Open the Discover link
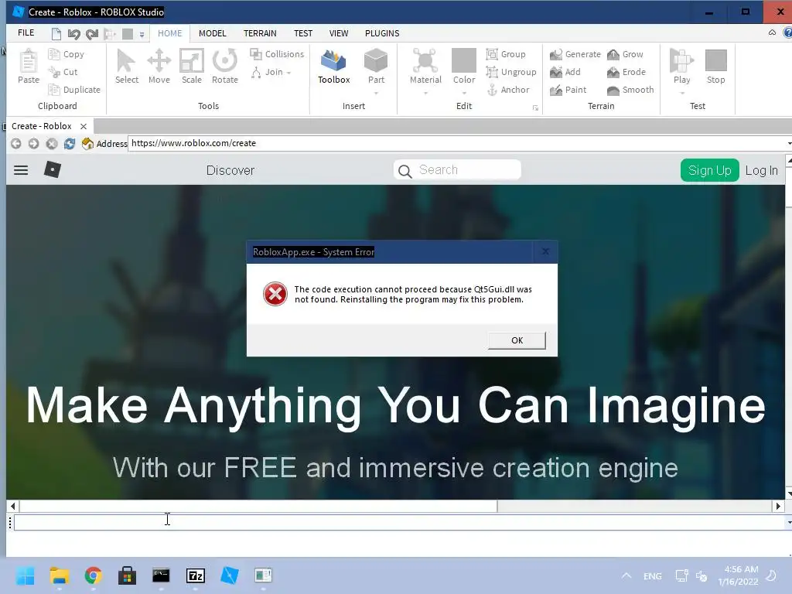The height and width of the screenshot is (594, 792). point(230,170)
